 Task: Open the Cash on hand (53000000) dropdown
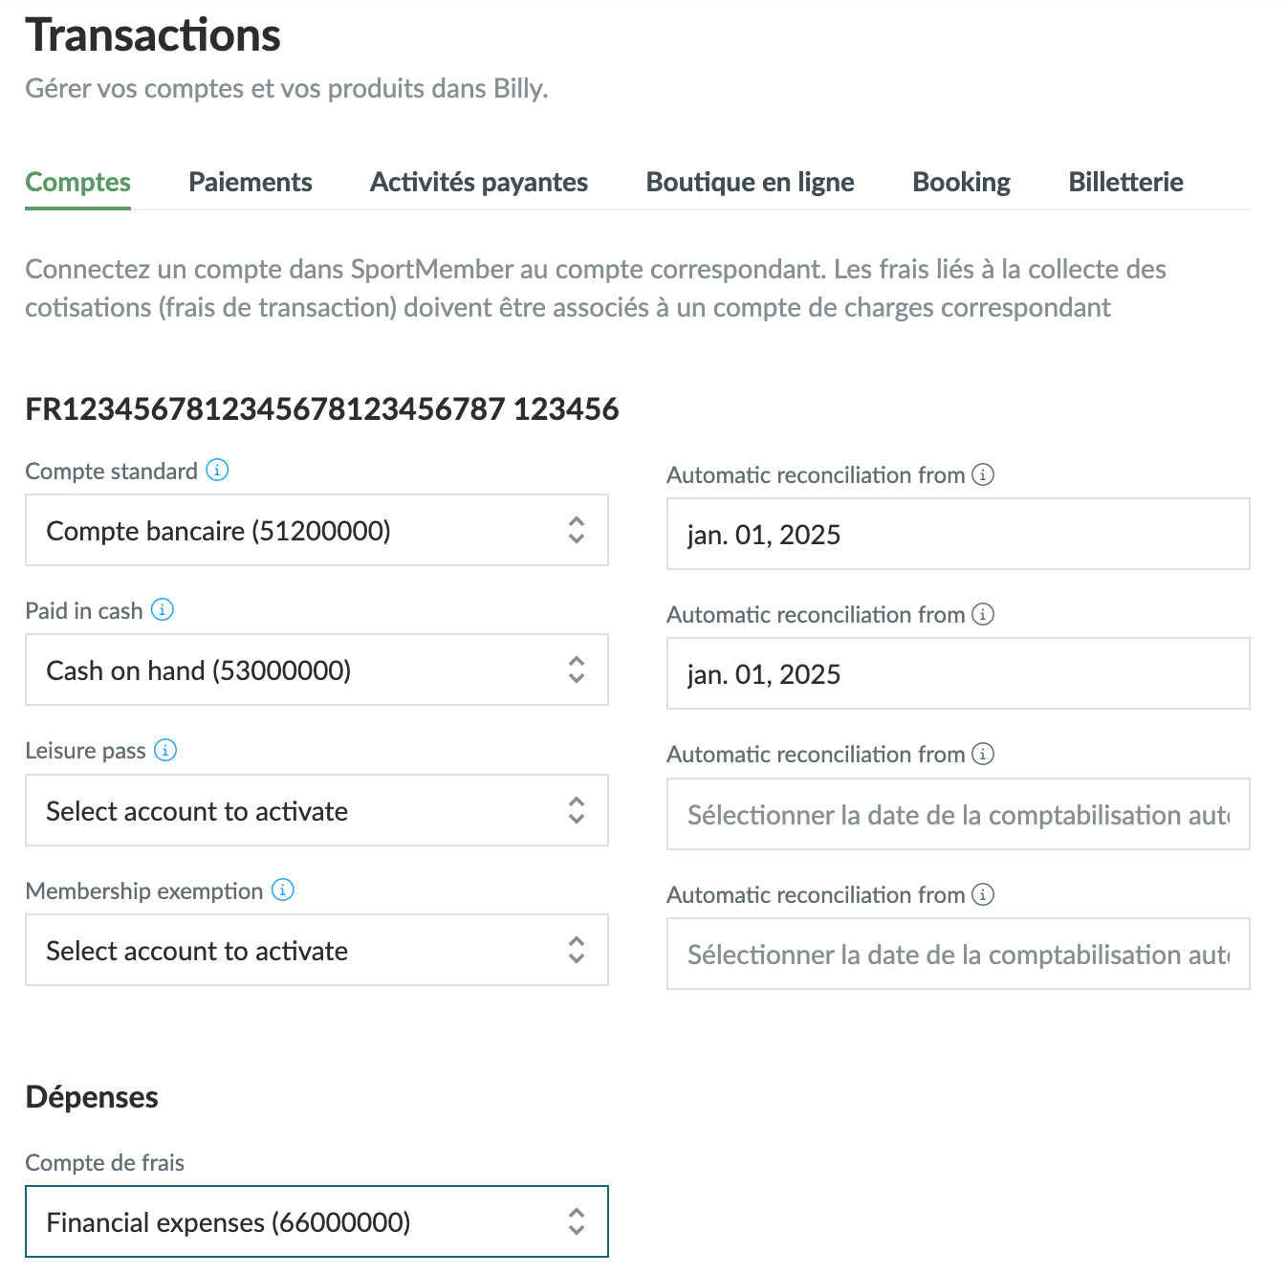316,670
